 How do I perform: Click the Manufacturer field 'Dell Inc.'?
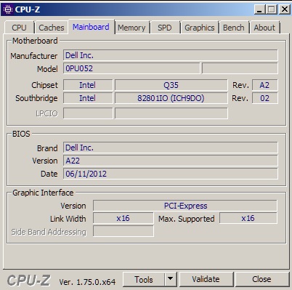(x=171, y=55)
